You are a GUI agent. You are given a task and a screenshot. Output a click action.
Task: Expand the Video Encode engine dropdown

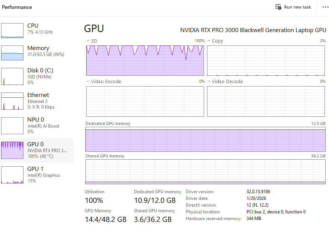[88, 81]
